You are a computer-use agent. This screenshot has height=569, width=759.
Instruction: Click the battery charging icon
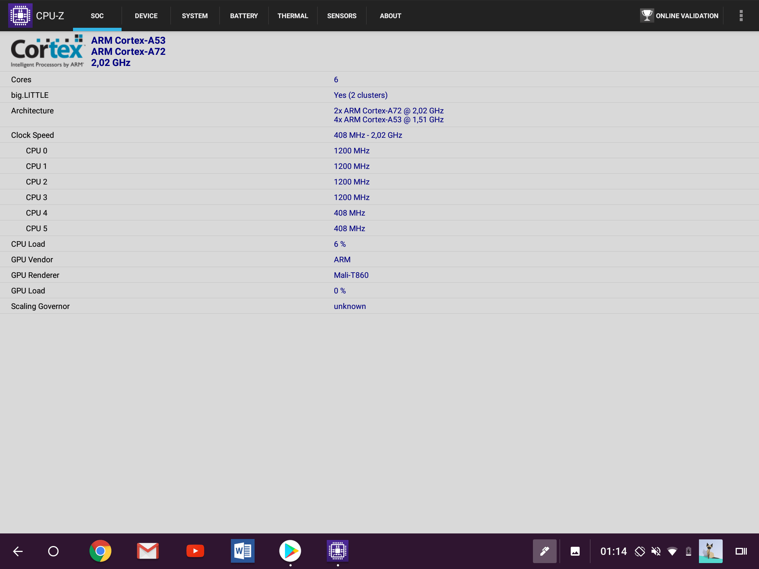[x=689, y=551]
